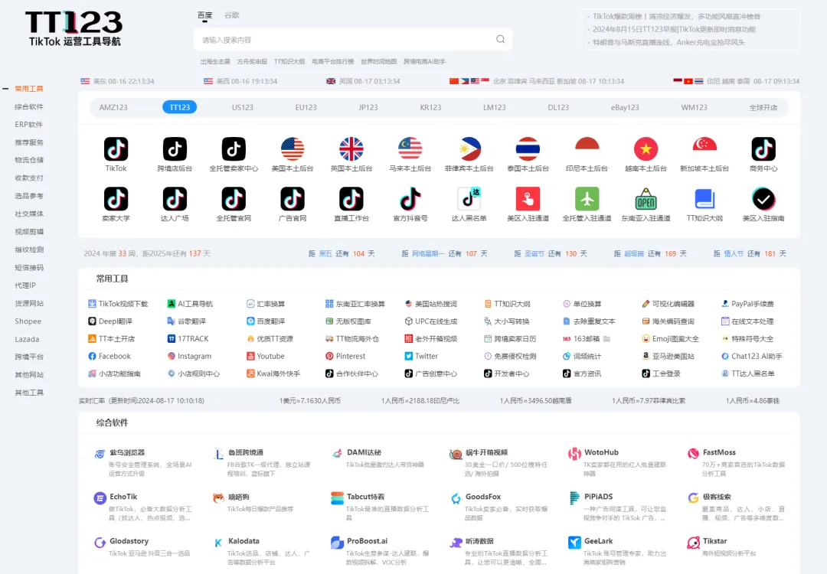827x574 pixels.
Task: Go to 物流仓储 in sidebar
Action: 29,160
